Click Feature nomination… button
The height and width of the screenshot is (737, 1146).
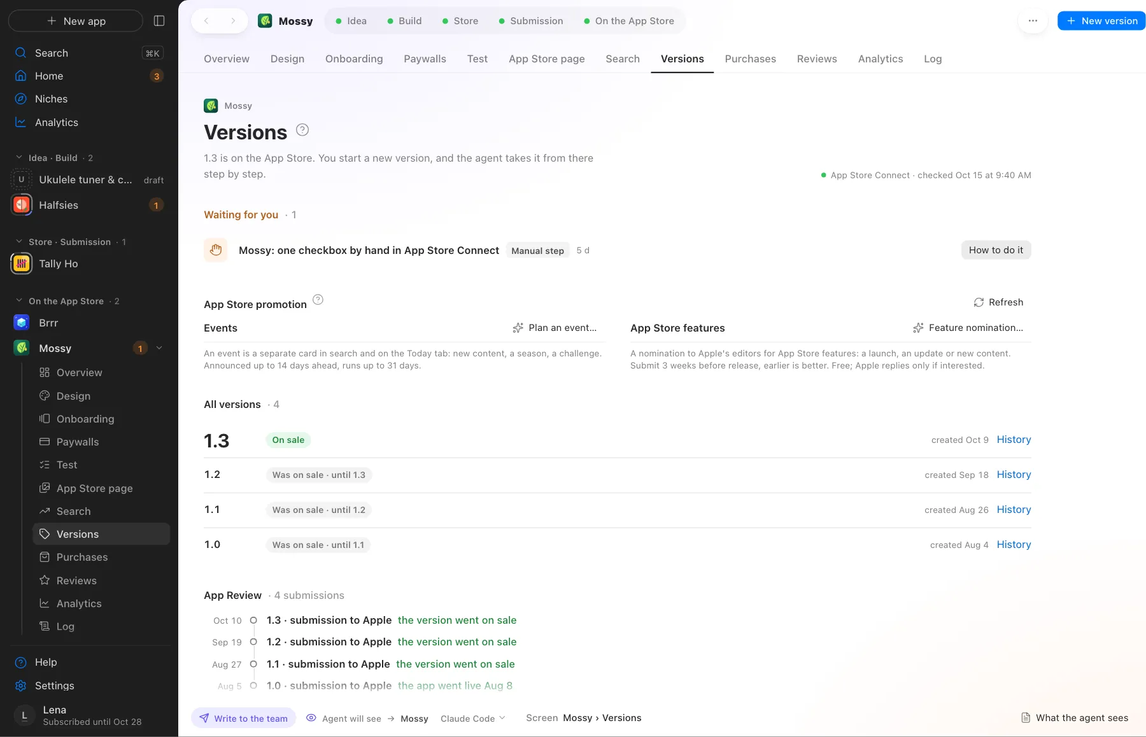click(968, 328)
